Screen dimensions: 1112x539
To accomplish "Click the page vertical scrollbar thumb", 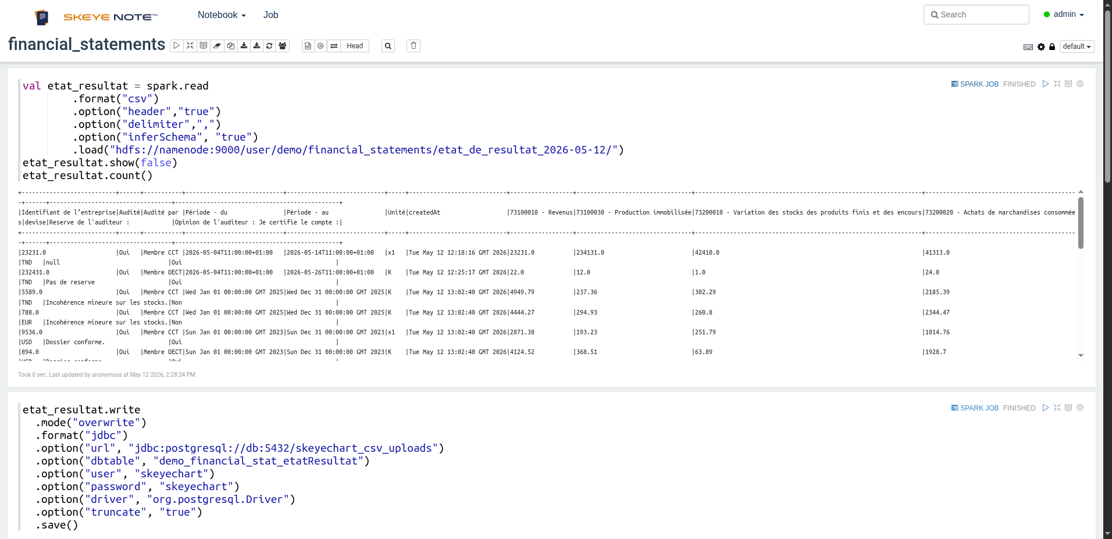I will pyautogui.click(x=1107, y=96).
